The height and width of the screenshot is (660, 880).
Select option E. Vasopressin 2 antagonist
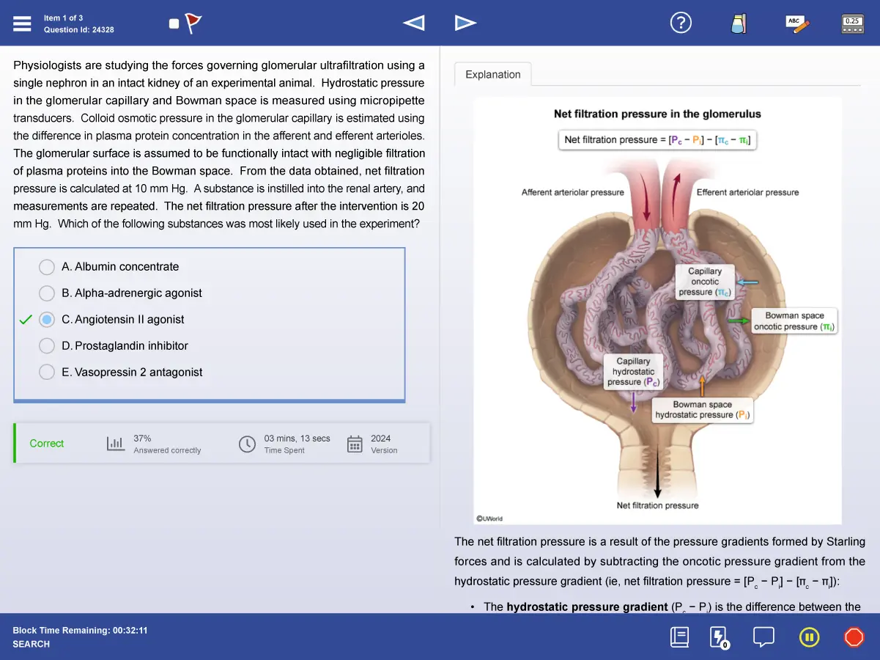[x=47, y=373]
